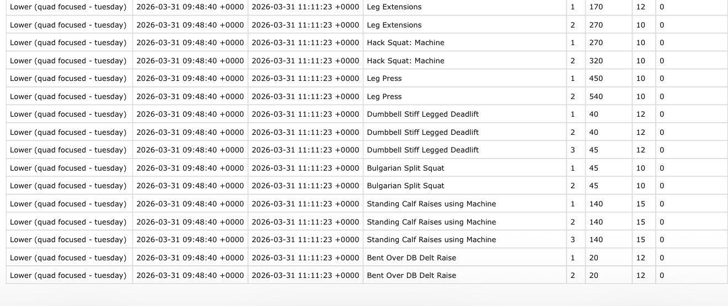Select the 320 weight cell for Hack Squat

[x=596, y=61]
